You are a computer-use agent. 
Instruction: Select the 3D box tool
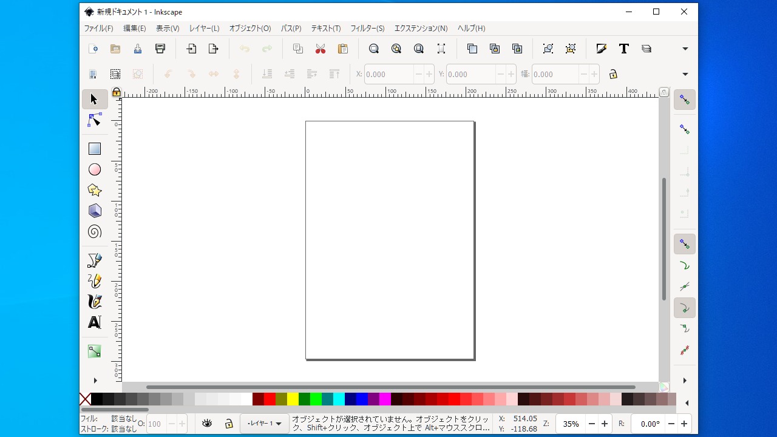(94, 211)
